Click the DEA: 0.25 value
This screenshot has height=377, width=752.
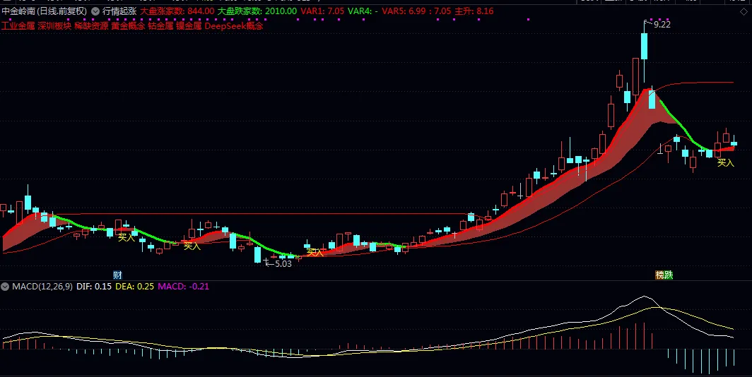(x=135, y=287)
